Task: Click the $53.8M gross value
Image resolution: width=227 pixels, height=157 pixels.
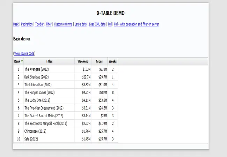Action: (103, 100)
